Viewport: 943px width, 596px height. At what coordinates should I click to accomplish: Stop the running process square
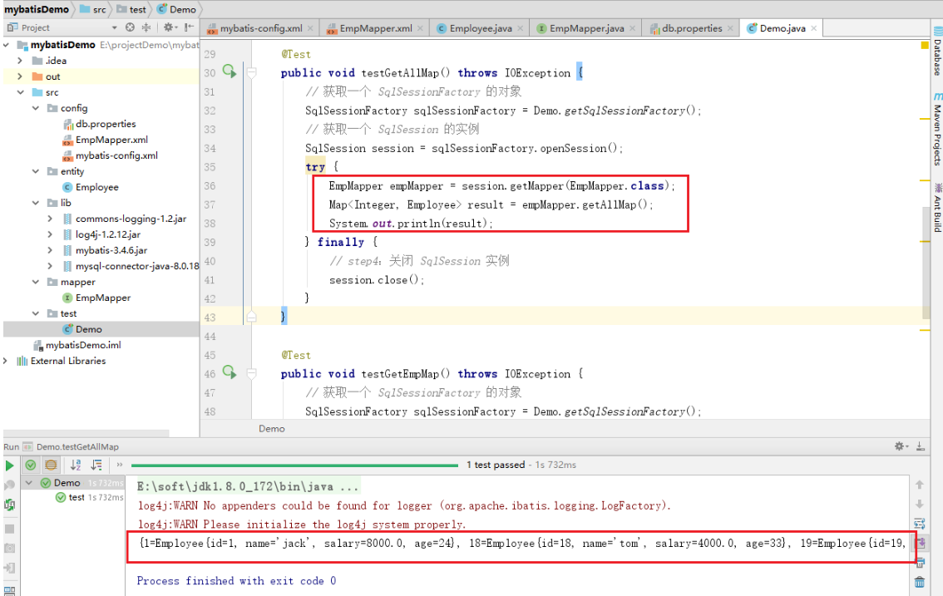[9, 529]
